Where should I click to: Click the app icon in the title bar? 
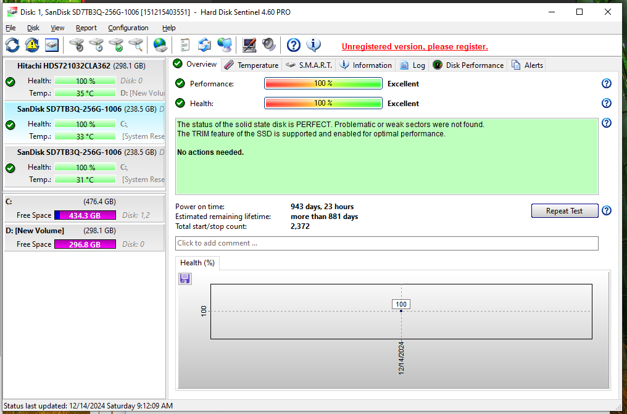tap(12, 12)
